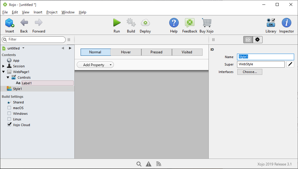The height and width of the screenshot is (169, 298).
Task: Switch to the Hover style state tab
Action: [126, 52]
